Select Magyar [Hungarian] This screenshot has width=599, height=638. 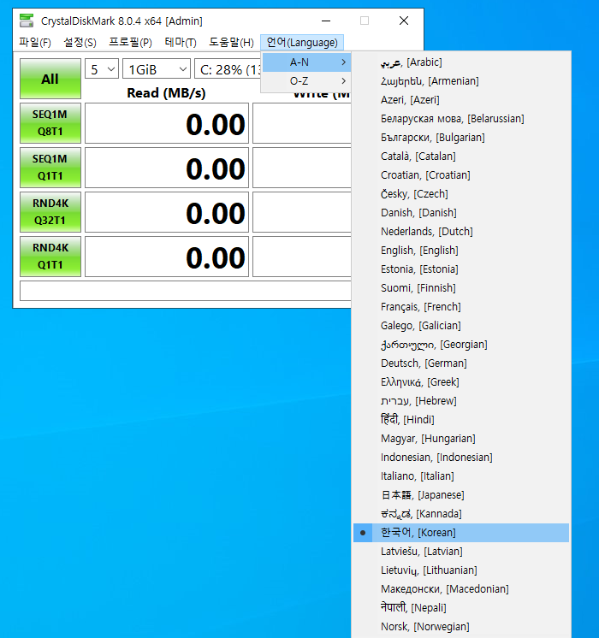(461, 438)
